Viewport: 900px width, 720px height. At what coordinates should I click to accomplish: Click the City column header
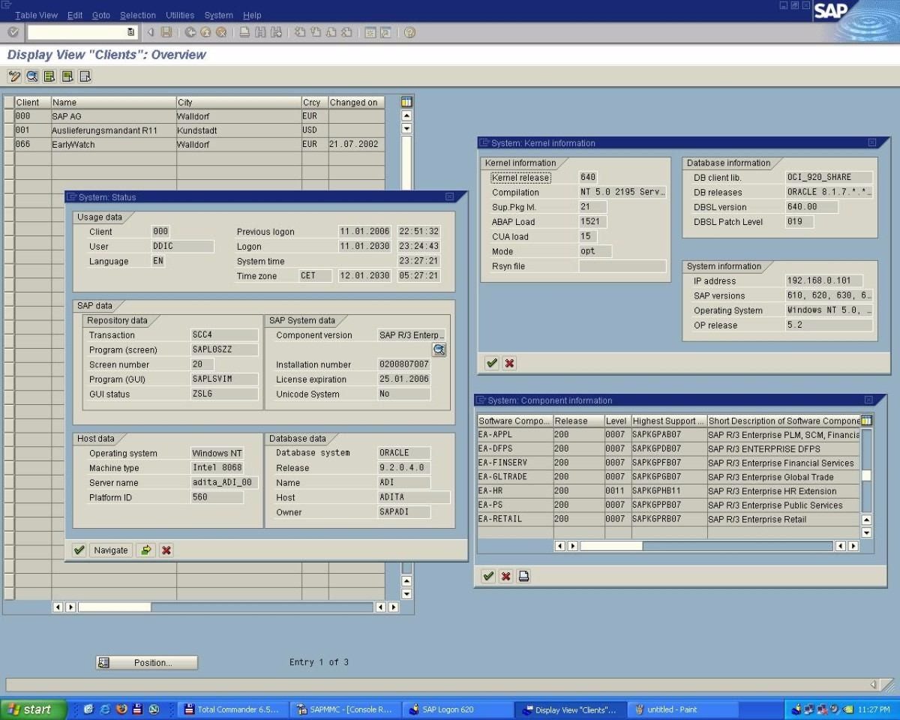[x=238, y=102]
